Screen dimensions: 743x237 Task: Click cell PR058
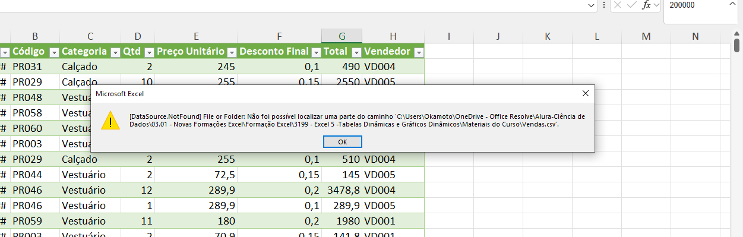(35, 113)
